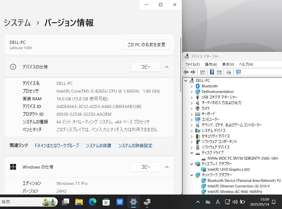Click the Show/Hide Console Tree toolbar icon
Screen dimensions: 282x209
tap(202, 72)
